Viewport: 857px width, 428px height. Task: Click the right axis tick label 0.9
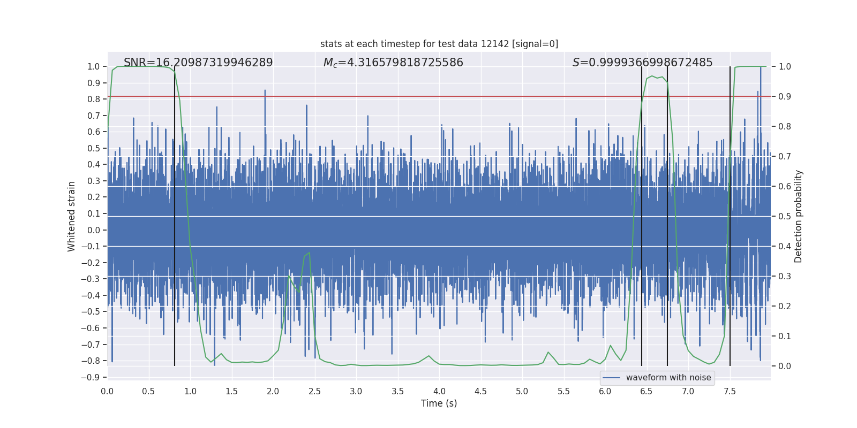coord(785,97)
